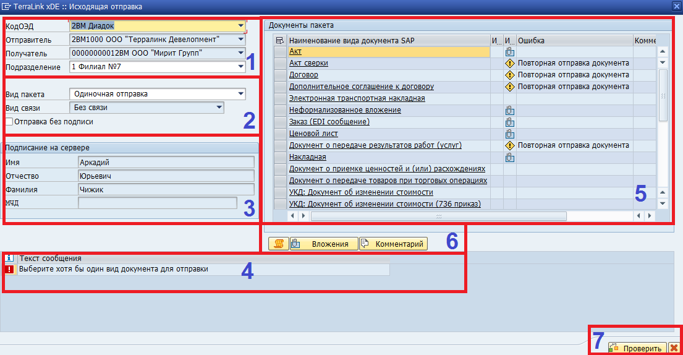Enable the 'Отправка без подписи' checkbox
683x355 pixels.
click(x=9, y=122)
